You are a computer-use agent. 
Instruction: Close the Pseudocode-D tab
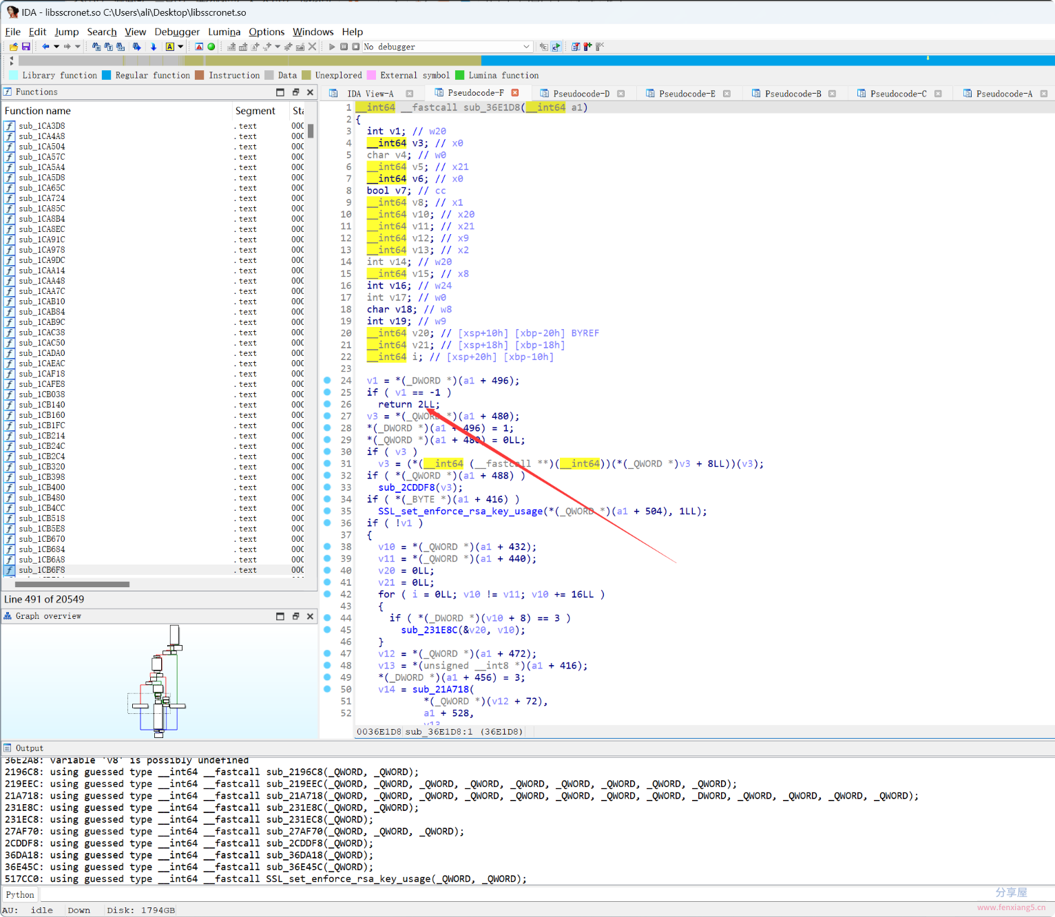point(620,94)
